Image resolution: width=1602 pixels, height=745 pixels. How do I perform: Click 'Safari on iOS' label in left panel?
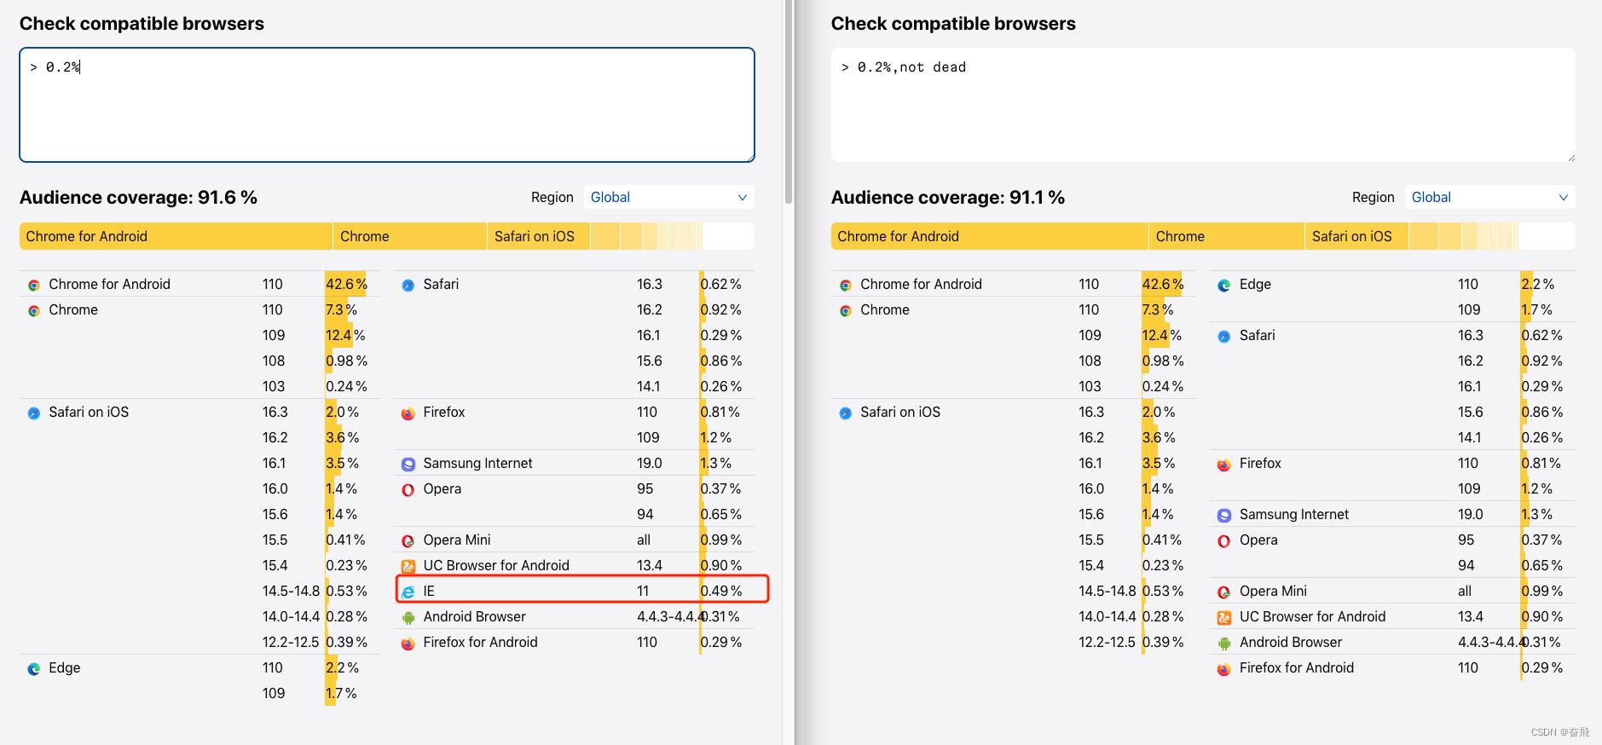click(89, 412)
